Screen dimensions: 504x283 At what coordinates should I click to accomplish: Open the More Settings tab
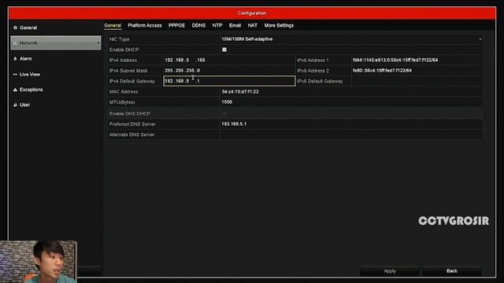pyautogui.click(x=279, y=25)
